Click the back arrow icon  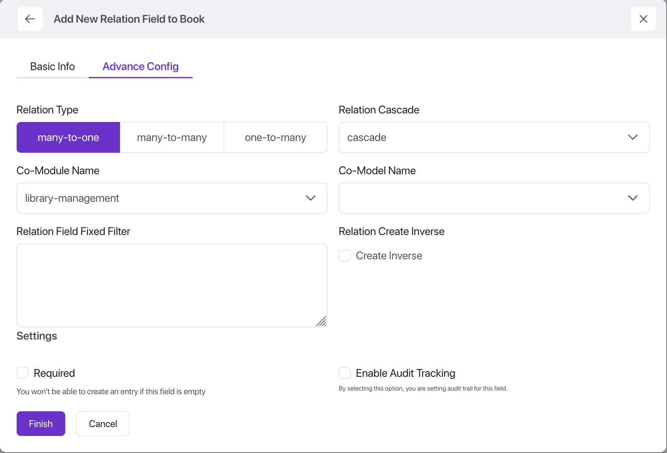pos(30,19)
